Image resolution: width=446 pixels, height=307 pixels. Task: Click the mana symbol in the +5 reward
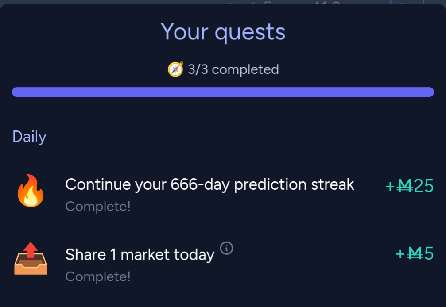coord(415,253)
